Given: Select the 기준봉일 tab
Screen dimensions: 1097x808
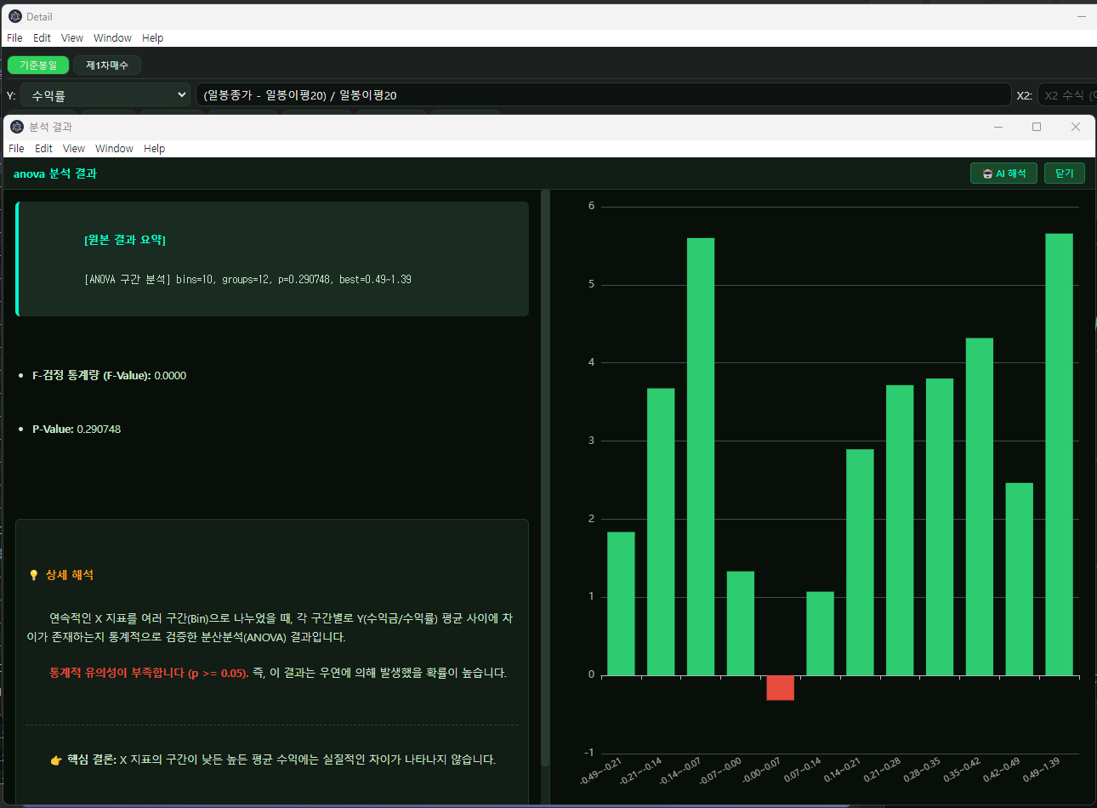Looking at the screenshot, I should click(x=38, y=65).
